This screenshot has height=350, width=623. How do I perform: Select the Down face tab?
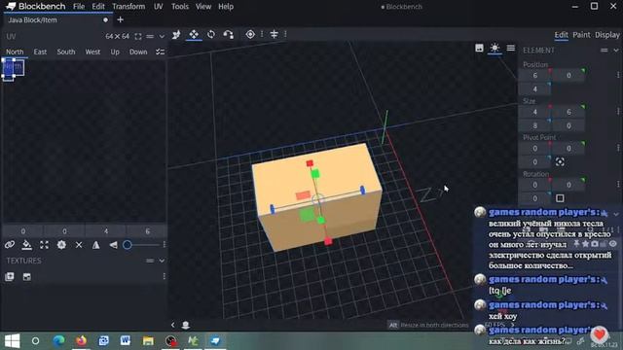[138, 52]
